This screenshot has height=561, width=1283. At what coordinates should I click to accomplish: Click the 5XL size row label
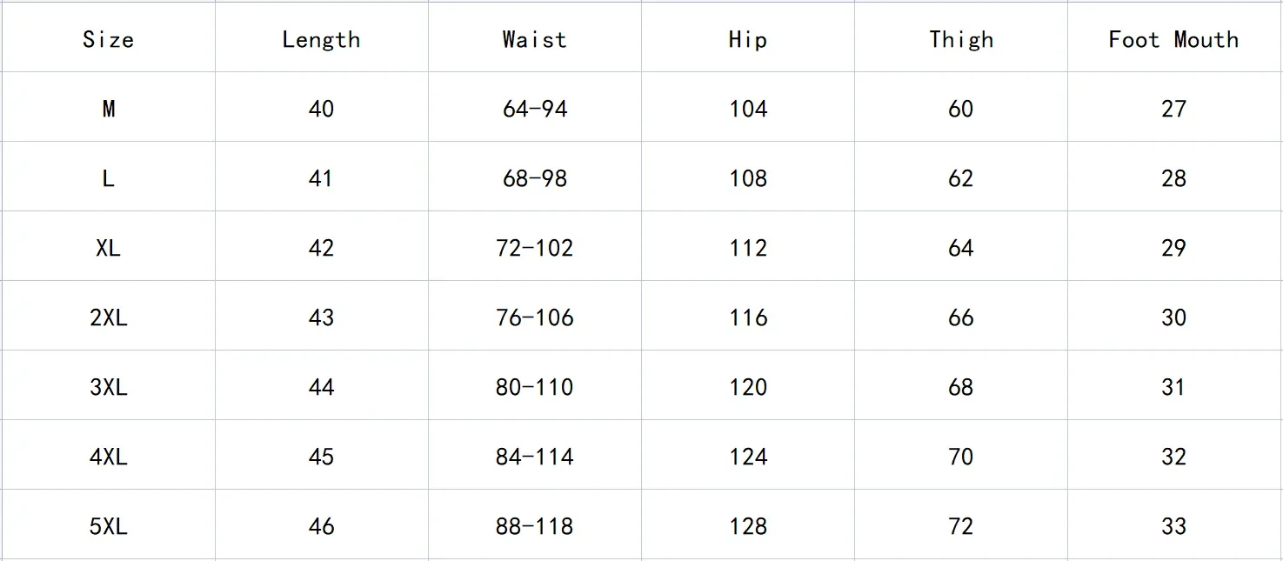click(108, 526)
